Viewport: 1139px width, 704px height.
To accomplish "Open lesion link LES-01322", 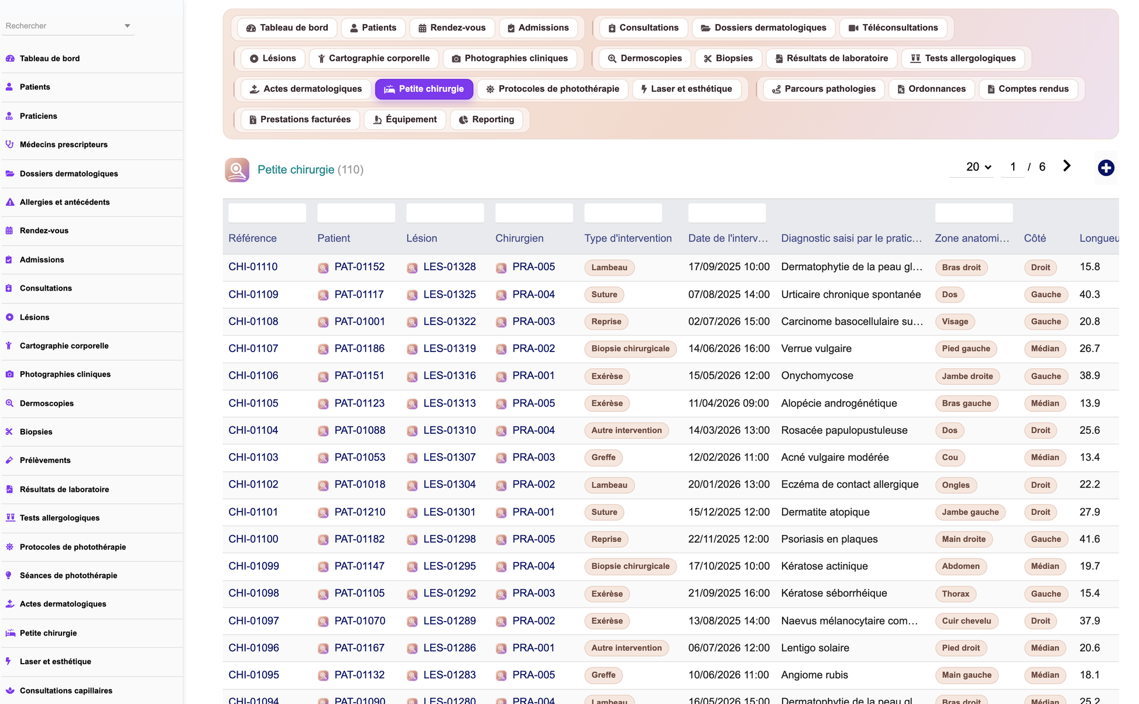I will (450, 322).
